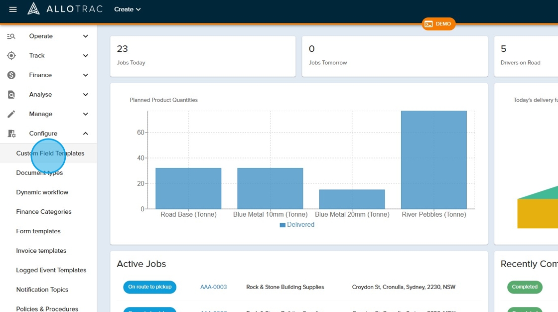The height and width of the screenshot is (312, 558).
Task: Toggle the Delivered legend in chart
Action: (297, 225)
